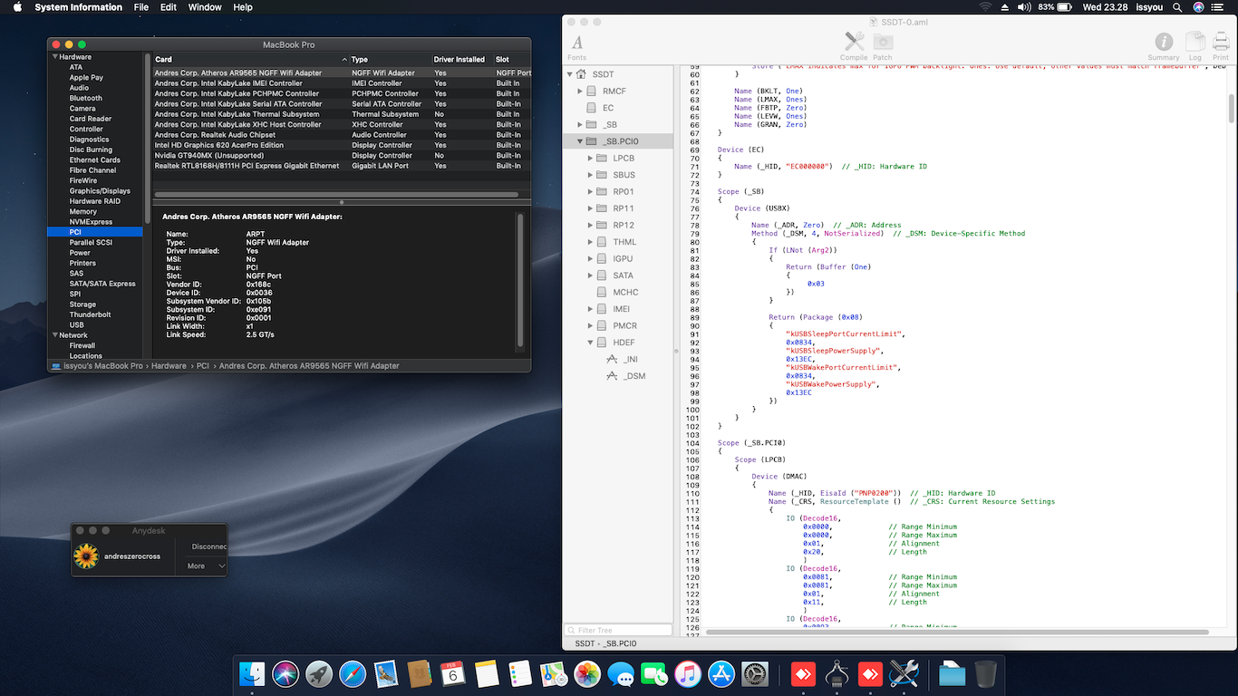Click the volume icon in menu bar

coord(1024,7)
